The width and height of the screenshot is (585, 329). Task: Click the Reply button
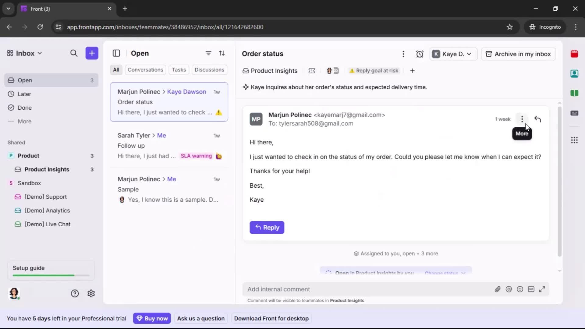(267, 227)
